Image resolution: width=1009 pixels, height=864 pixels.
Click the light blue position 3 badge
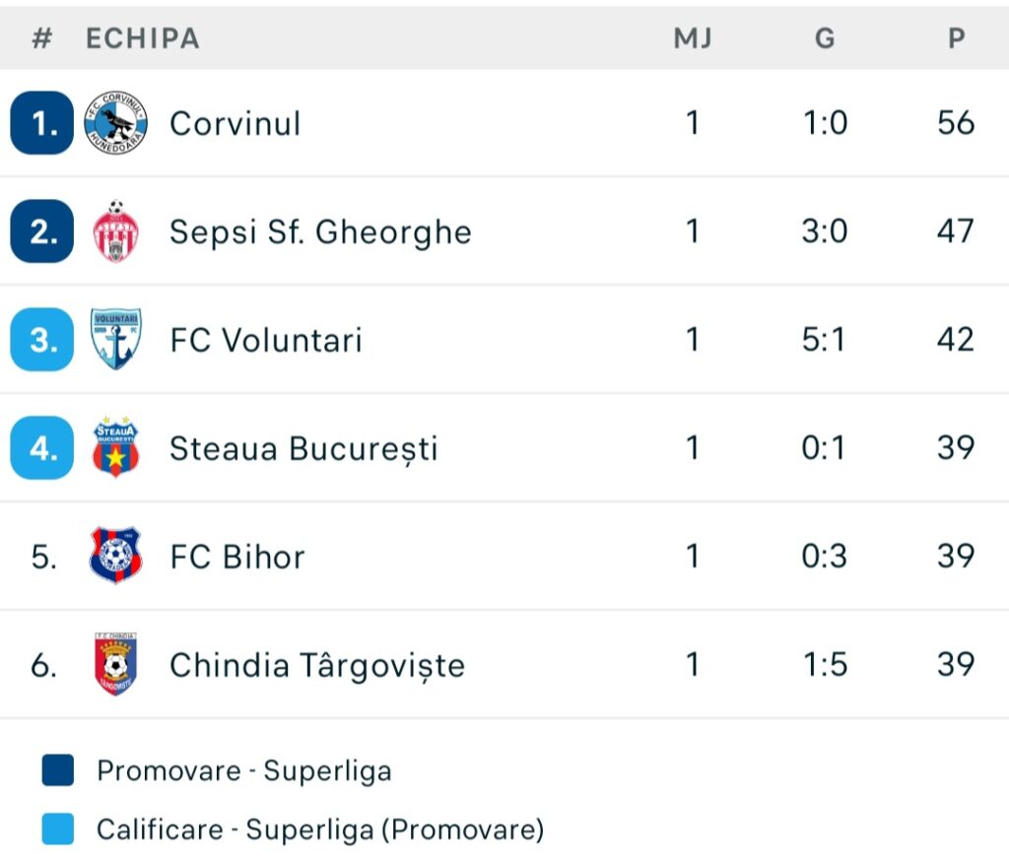[41, 340]
